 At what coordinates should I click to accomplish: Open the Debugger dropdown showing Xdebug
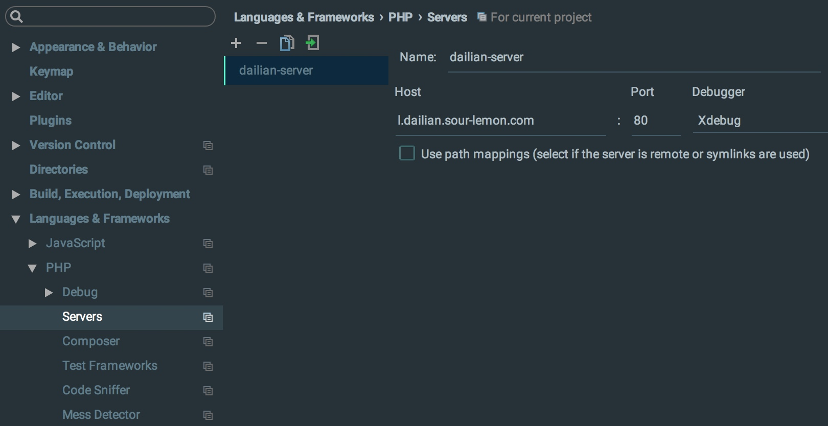760,121
